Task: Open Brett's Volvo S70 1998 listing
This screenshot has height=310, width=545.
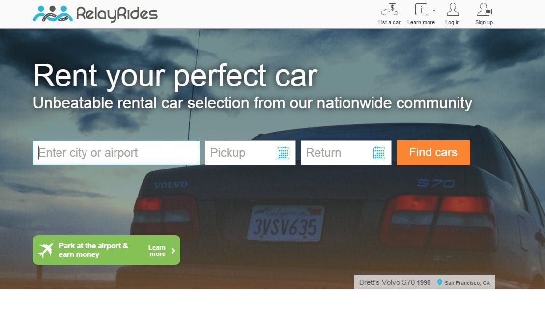Action: point(395,282)
